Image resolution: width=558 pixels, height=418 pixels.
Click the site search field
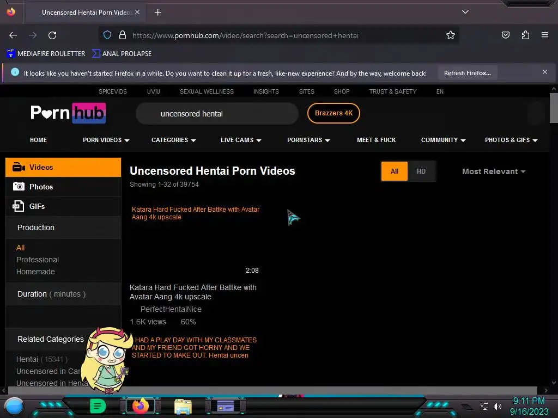pos(217,113)
